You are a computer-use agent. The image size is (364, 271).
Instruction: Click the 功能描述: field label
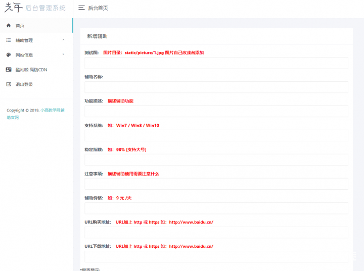[x=94, y=101]
